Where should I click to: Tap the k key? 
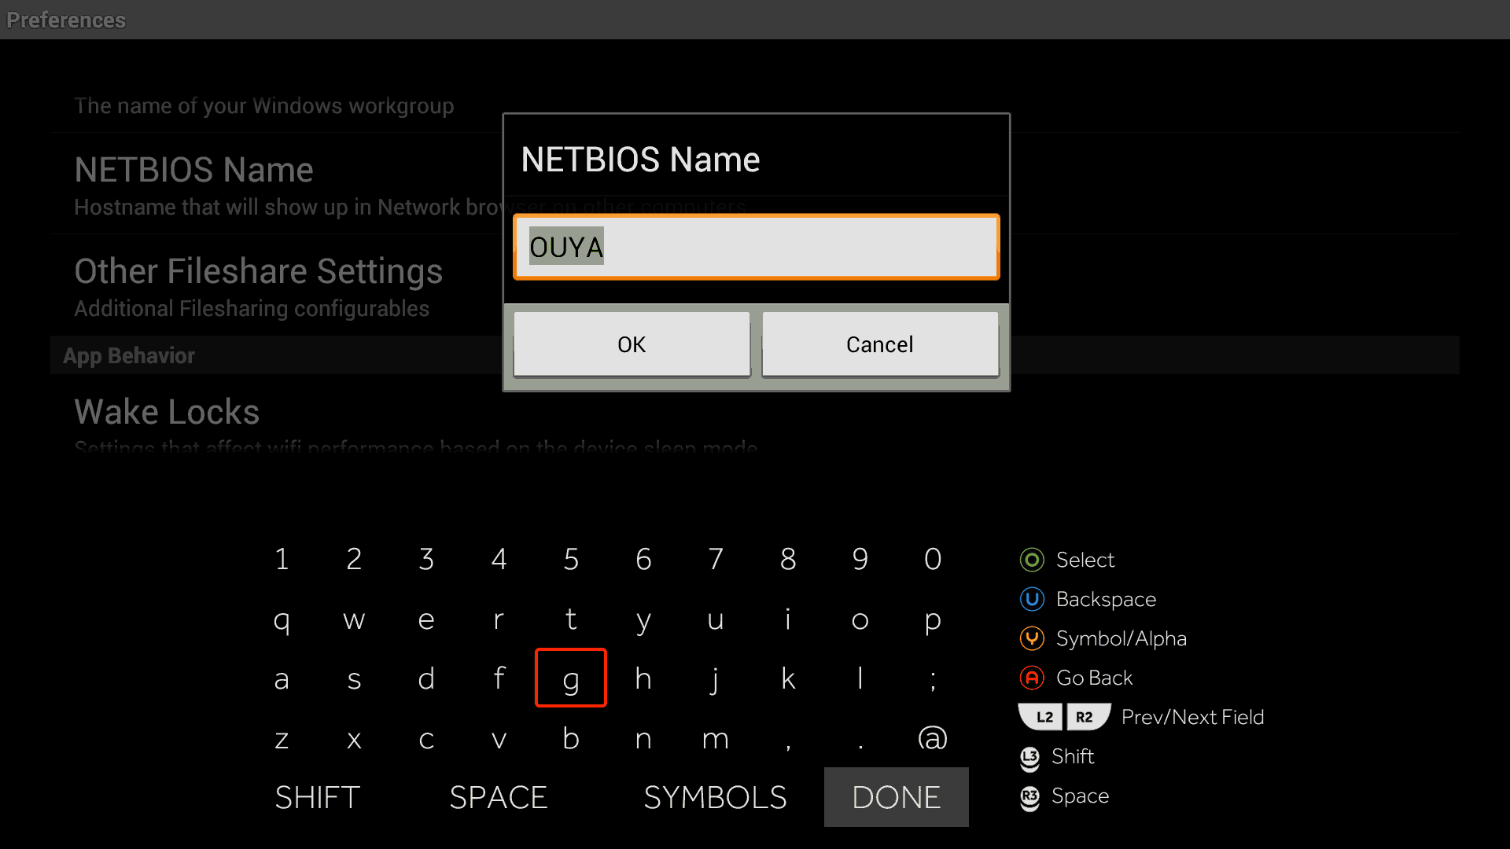coord(788,678)
